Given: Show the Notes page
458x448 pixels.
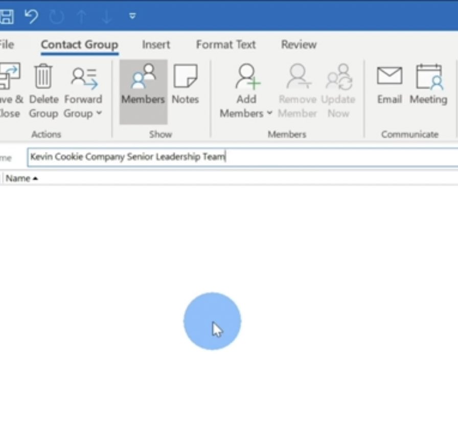Looking at the screenshot, I should tap(185, 85).
